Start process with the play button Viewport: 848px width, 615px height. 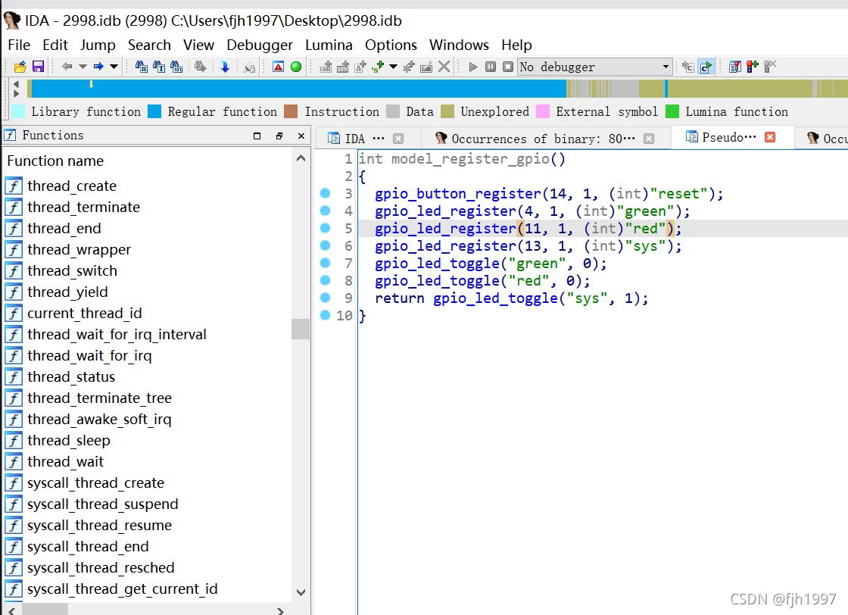tap(473, 67)
